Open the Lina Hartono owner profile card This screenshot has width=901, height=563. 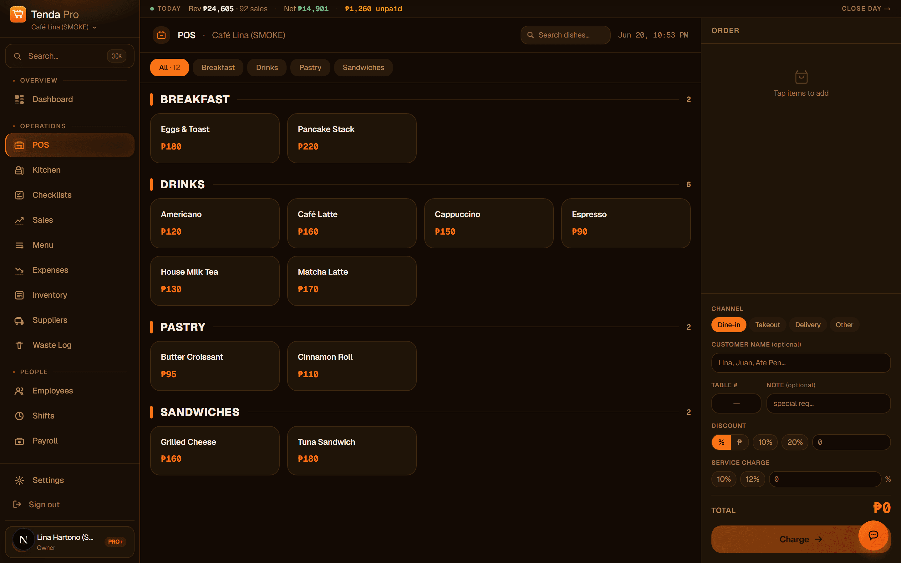(x=70, y=542)
